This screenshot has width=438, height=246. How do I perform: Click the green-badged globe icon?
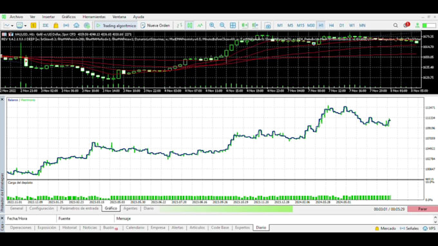click(87, 25)
